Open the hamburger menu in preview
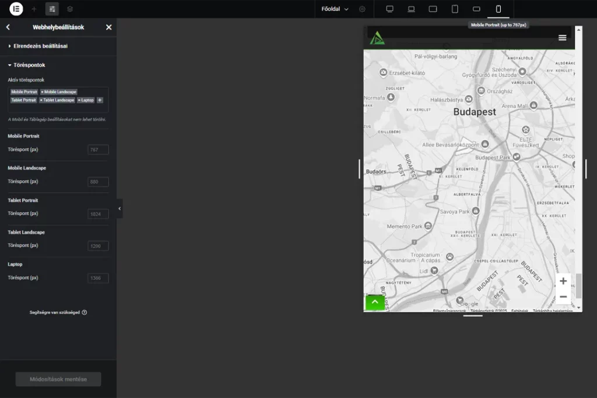597x398 pixels. click(x=563, y=38)
